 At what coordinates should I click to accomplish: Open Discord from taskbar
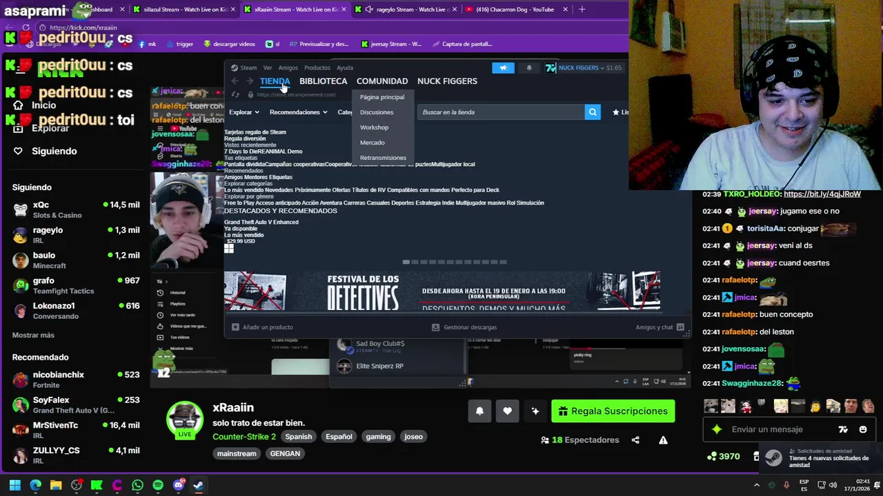(x=178, y=485)
